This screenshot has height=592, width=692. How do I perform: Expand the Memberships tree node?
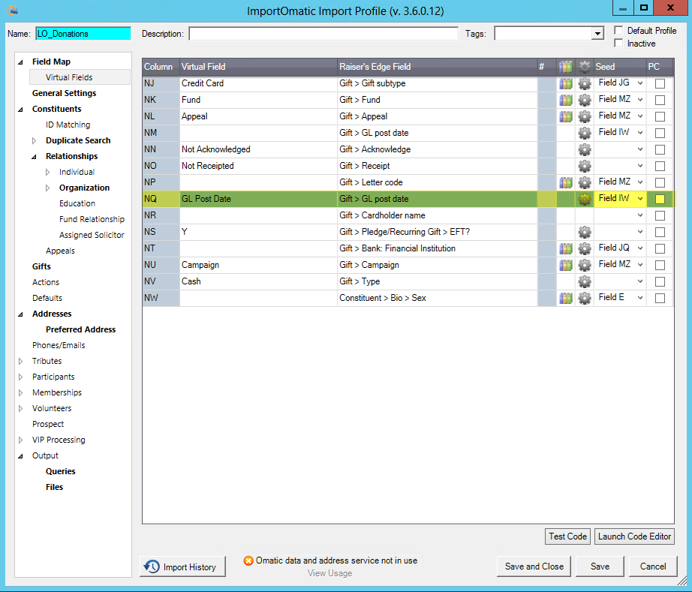pyautogui.click(x=21, y=392)
